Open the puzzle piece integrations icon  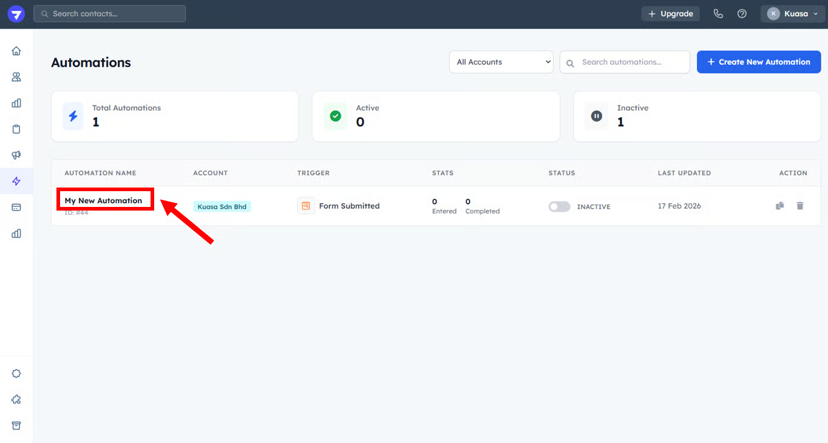pos(16,399)
